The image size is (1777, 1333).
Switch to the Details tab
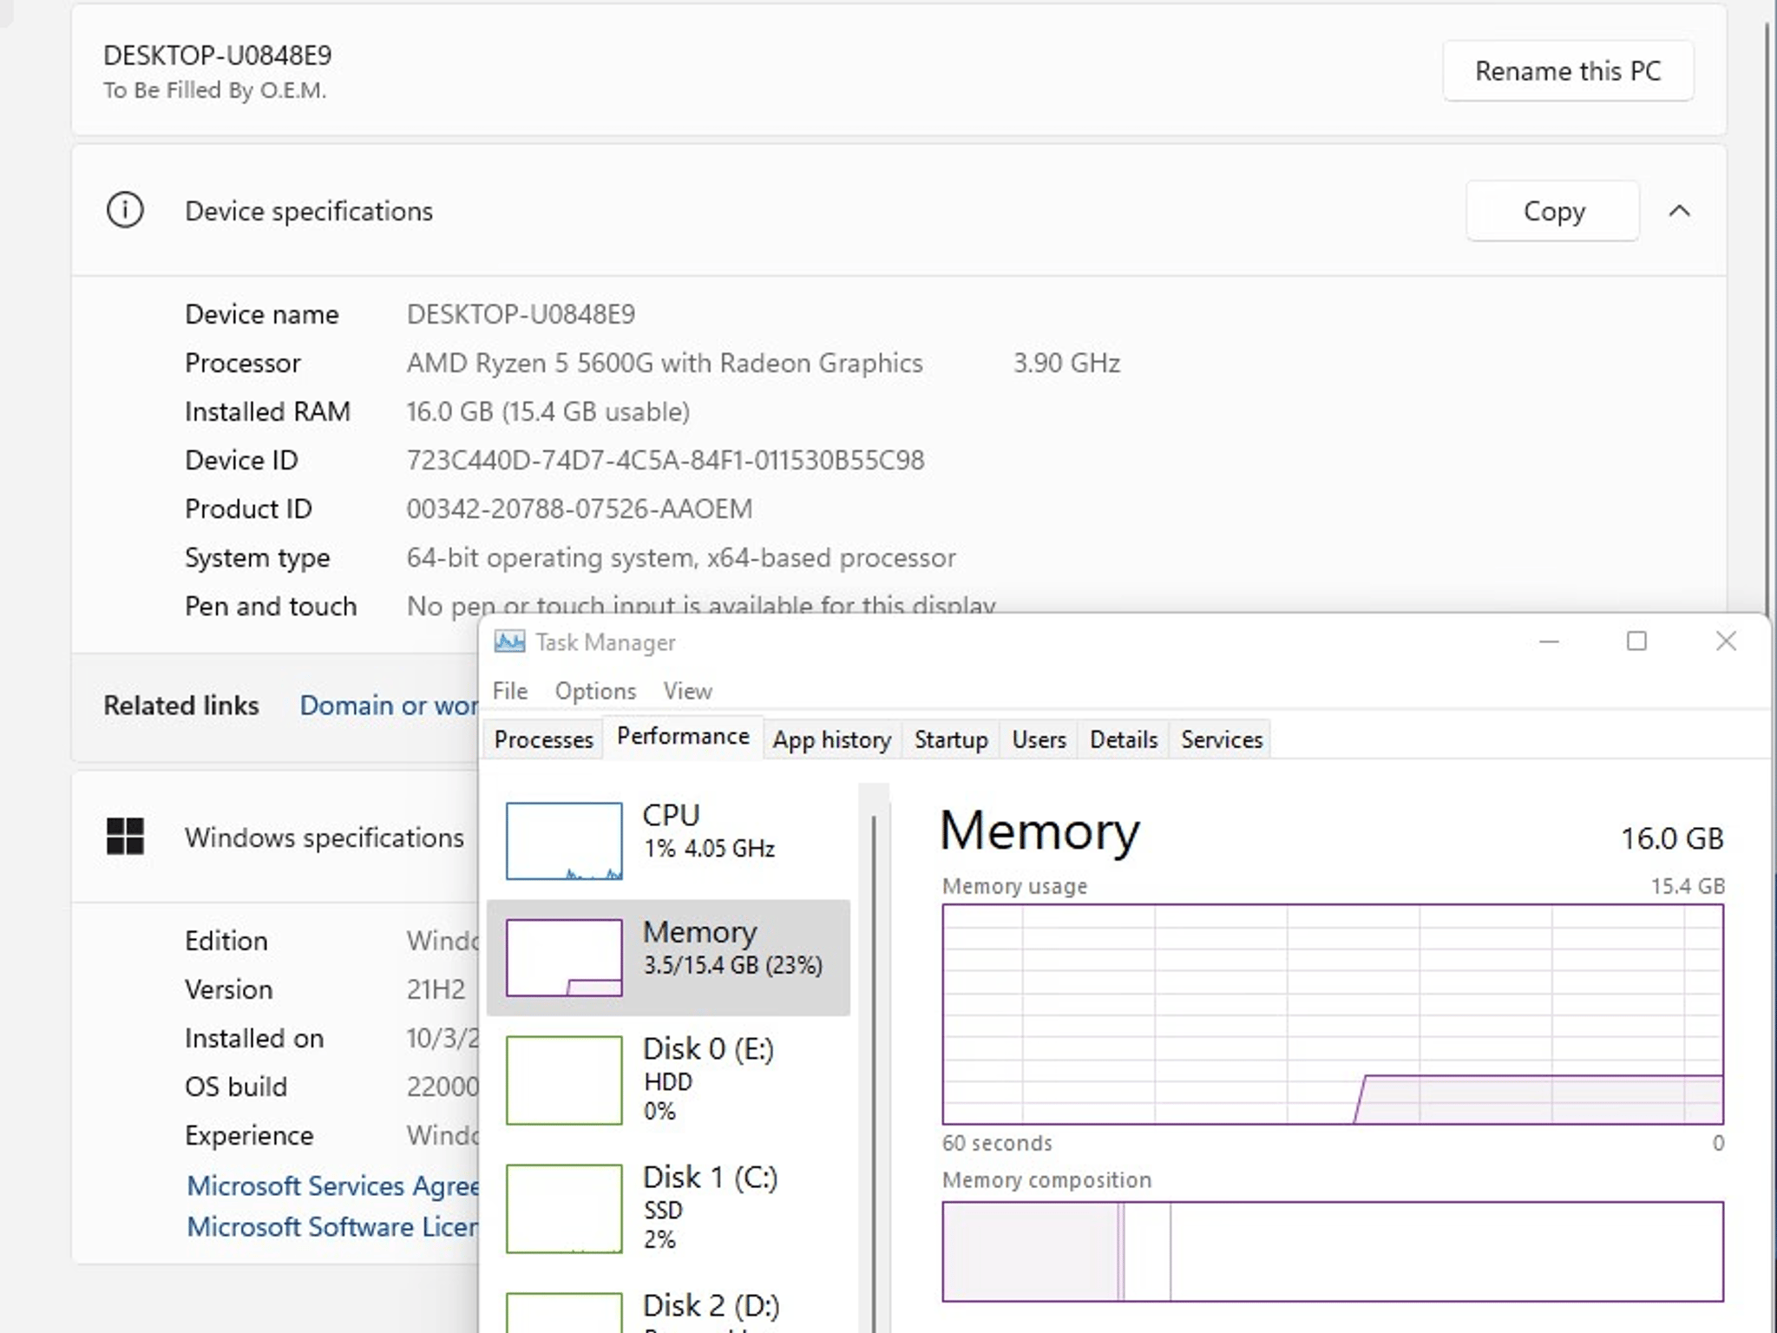point(1124,739)
